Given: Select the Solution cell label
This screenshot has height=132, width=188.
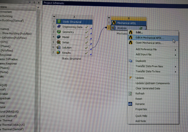Looking at the screenshot, I should point(67,48).
